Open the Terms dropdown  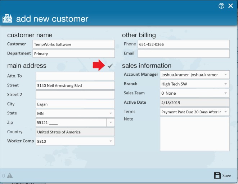pyautogui.click(x=195, y=112)
